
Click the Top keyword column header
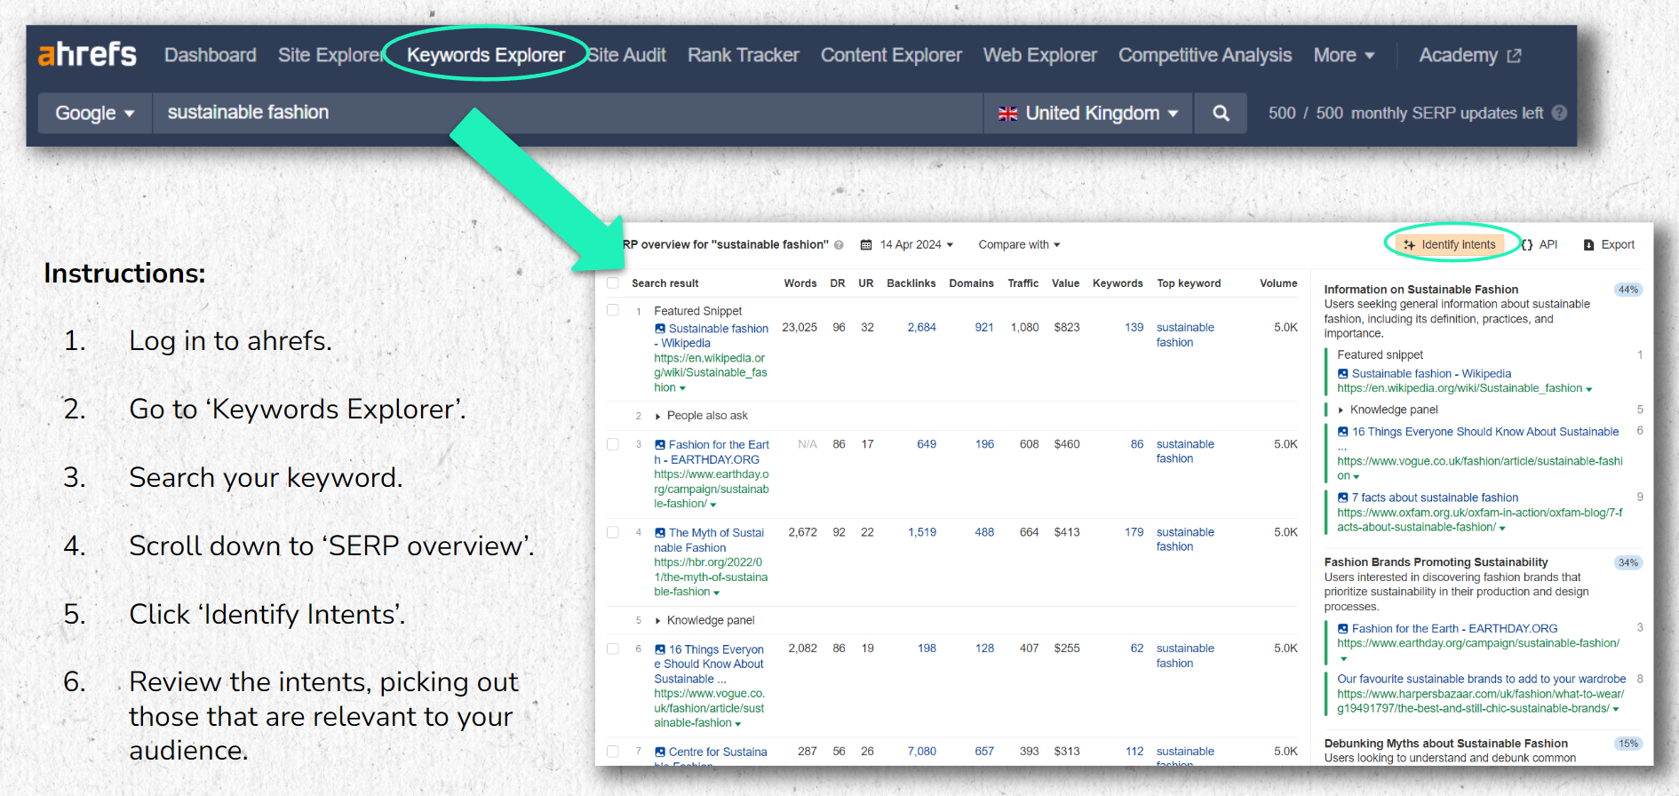[x=1189, y=283]
